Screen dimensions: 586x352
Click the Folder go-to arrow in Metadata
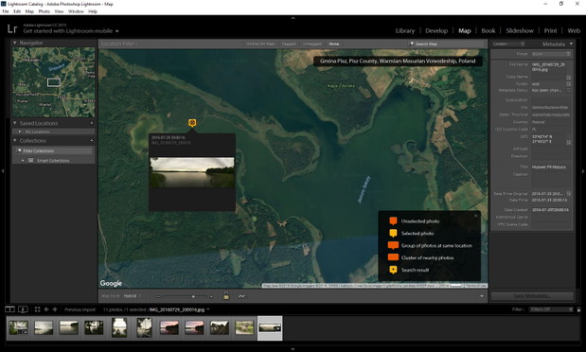[x=568, y=84]
